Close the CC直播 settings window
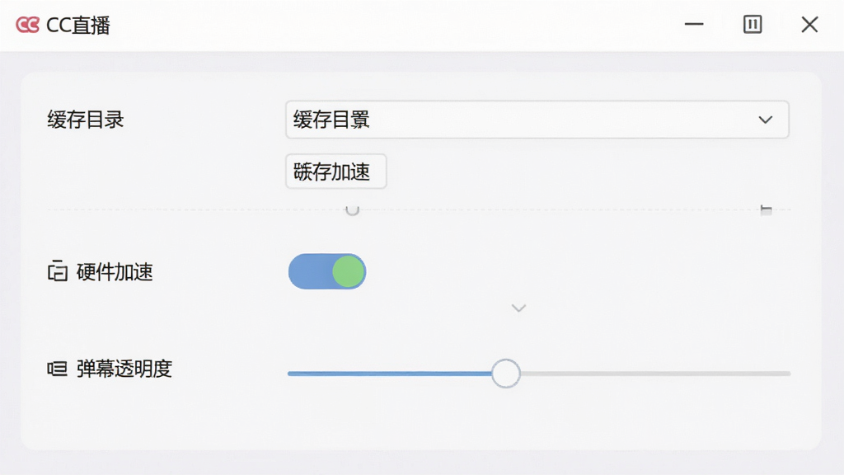 pyautogui.click(x=809, y=24)
